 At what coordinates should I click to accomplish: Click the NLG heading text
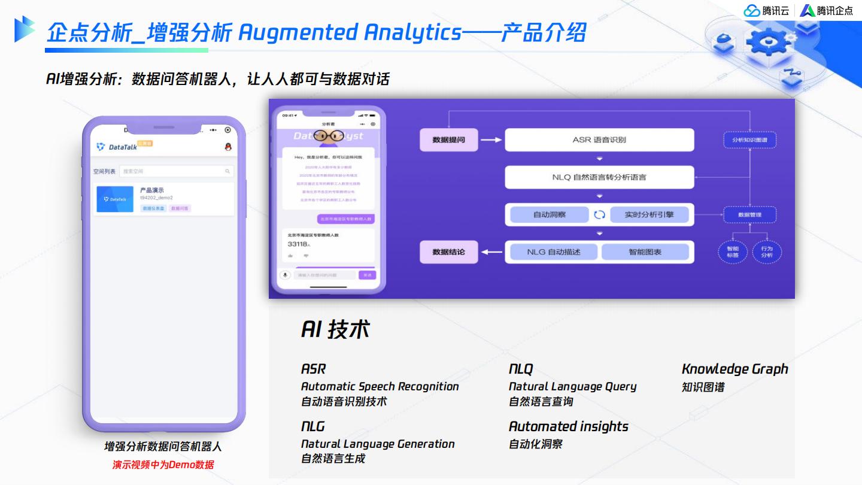pos(313,426)
